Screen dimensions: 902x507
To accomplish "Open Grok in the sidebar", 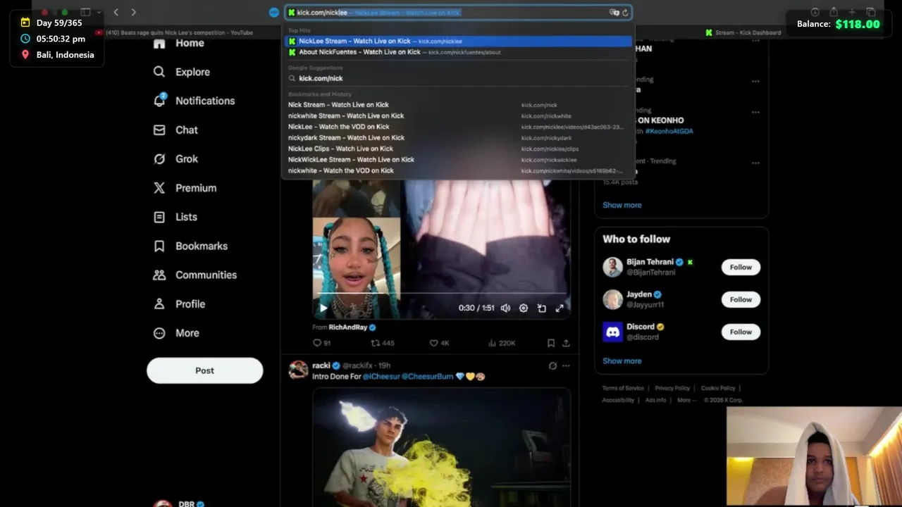I will coord(176,159).
